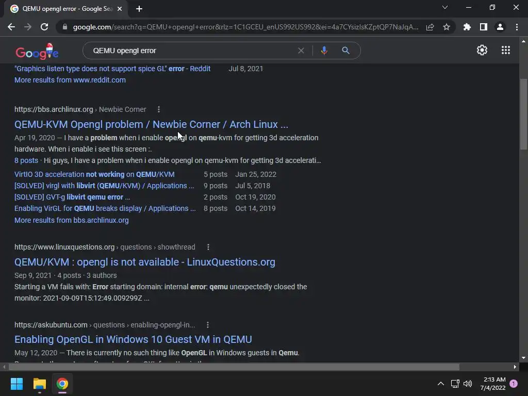
Task: Click the forward navigation arrow
Action: point(28,27)
